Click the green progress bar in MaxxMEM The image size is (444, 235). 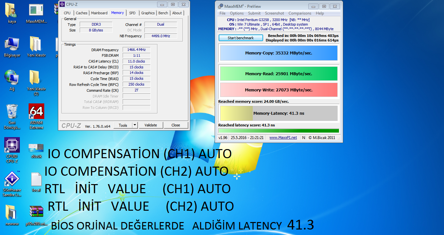(x=279, y=131)
